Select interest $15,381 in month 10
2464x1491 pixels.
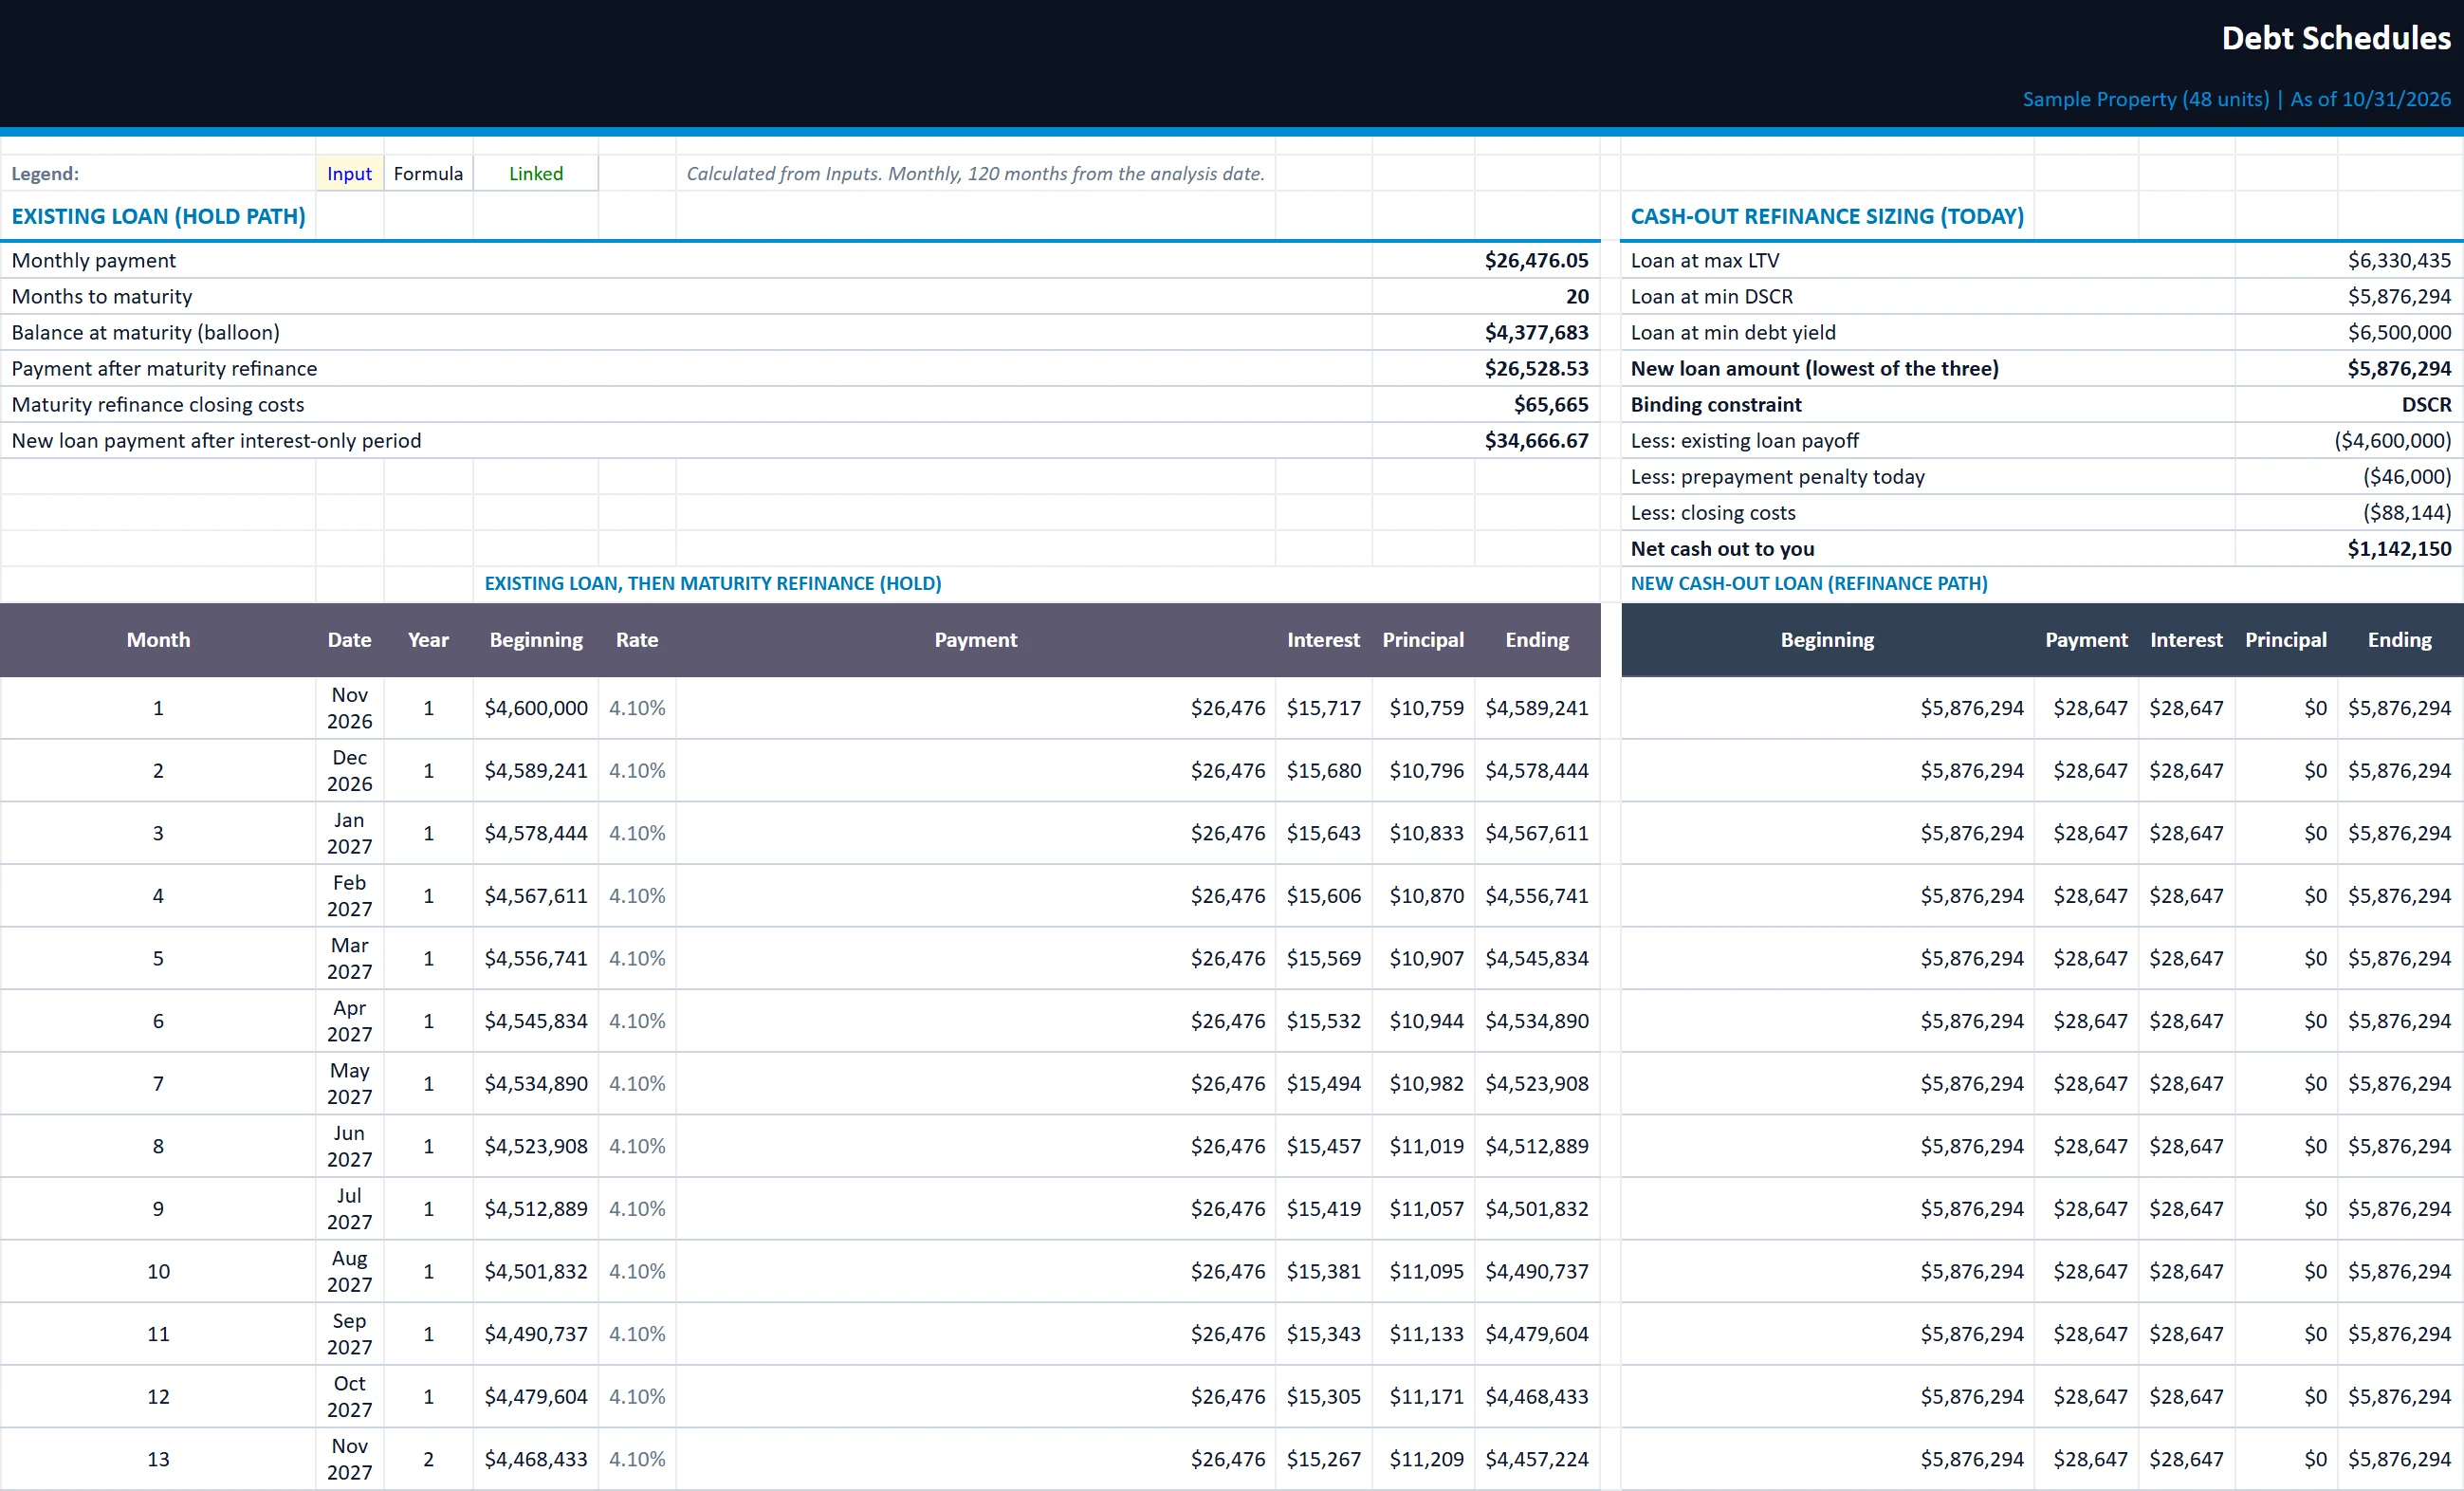(x=1323, y=1271)
